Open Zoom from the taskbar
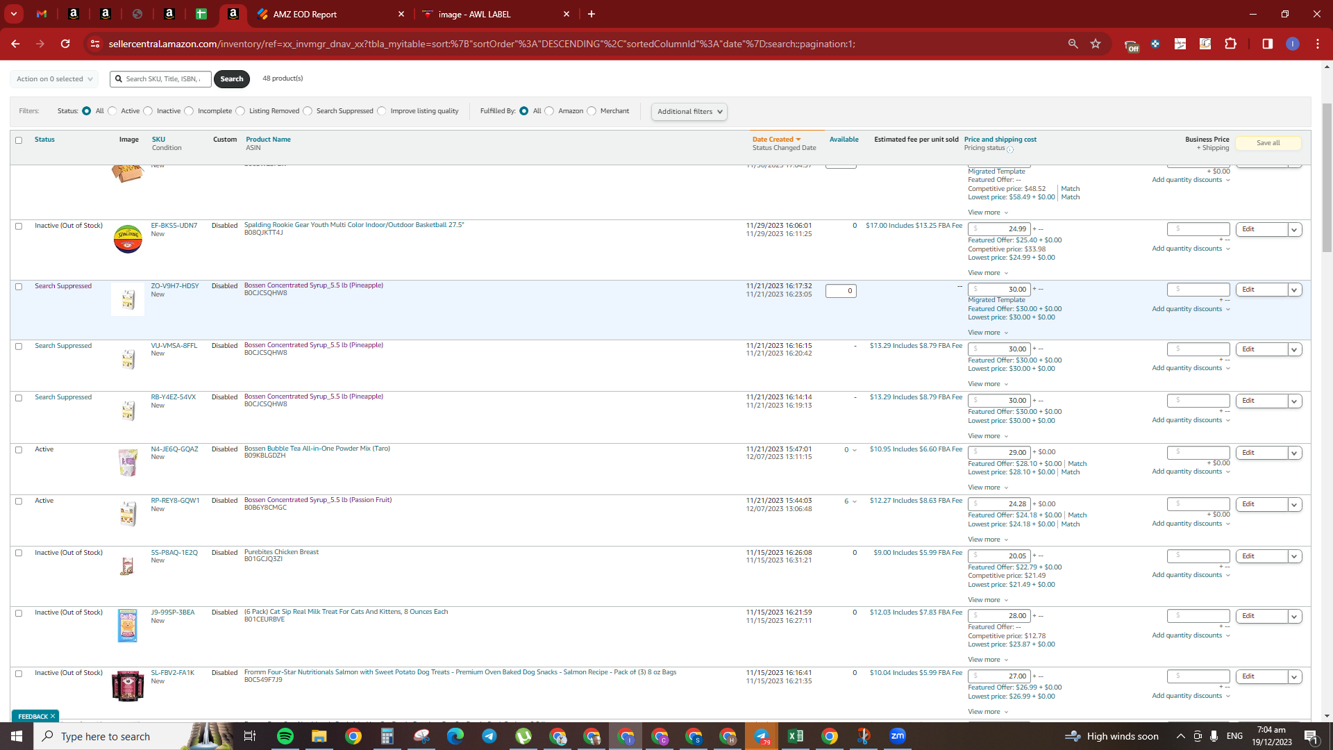Image resolution: width=1333 pixels, height=750 pixels. point(898,736)
